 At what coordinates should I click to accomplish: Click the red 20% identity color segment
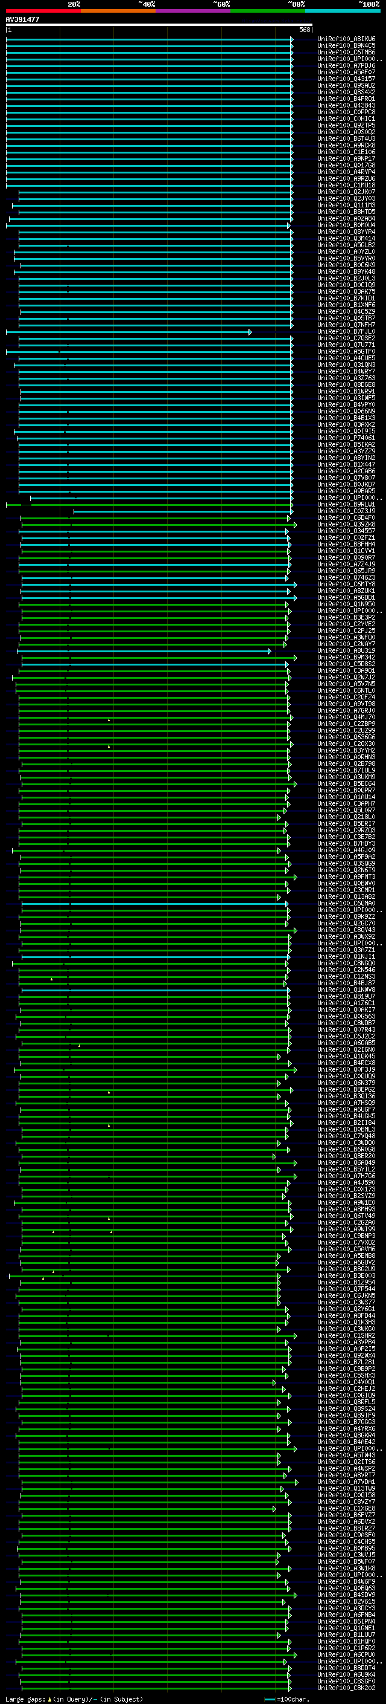(43, 11)
